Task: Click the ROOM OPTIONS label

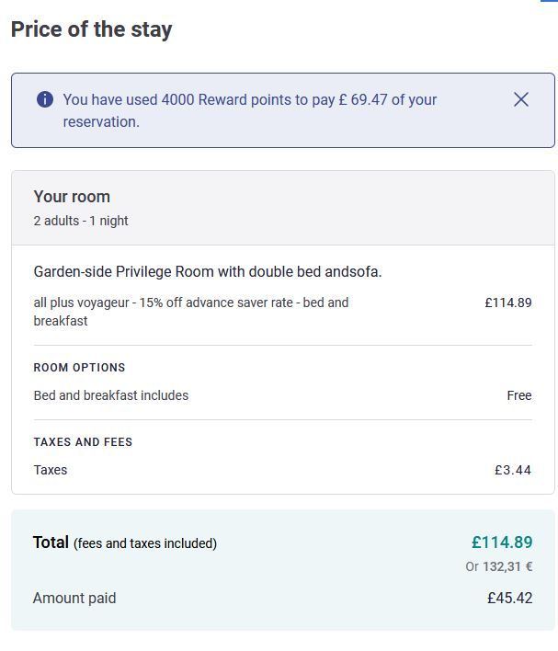Action: [x=79, y=368]
